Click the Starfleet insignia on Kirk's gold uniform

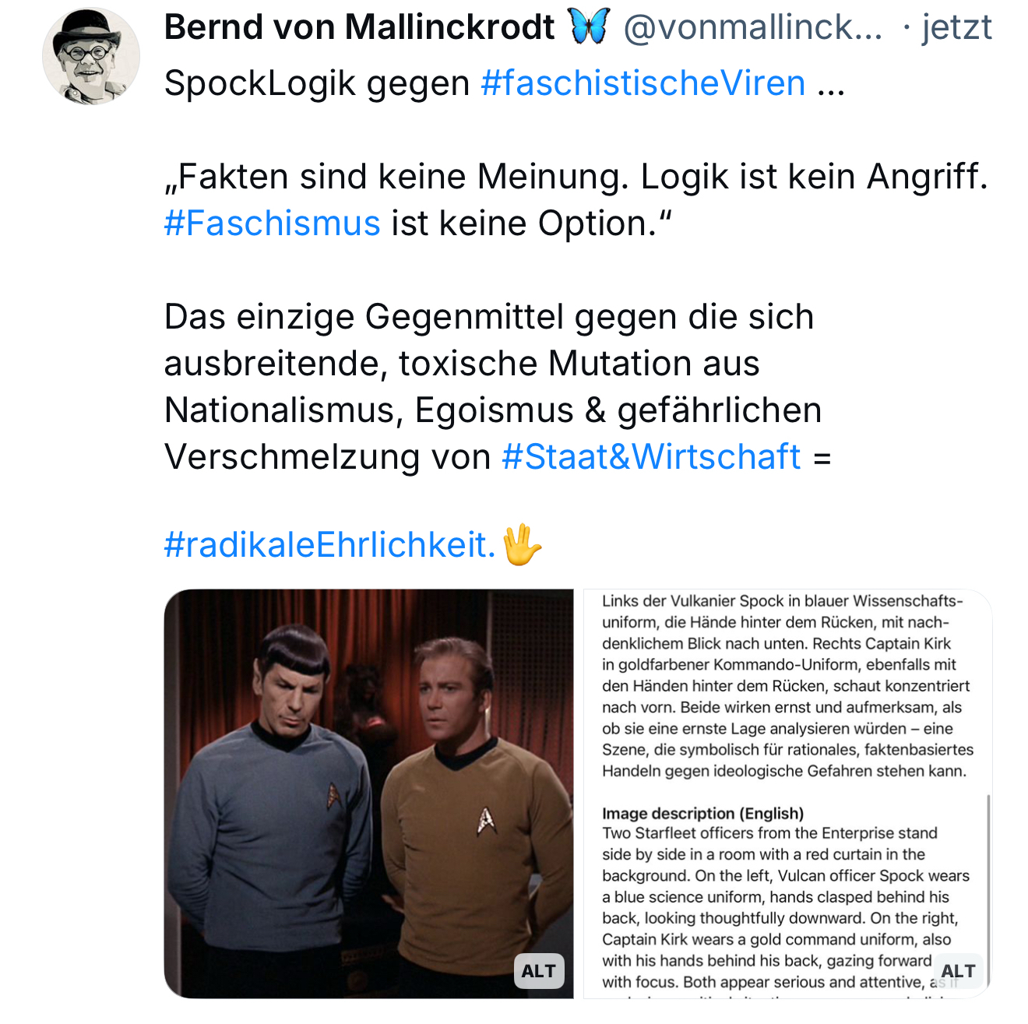tap(487, 820)
